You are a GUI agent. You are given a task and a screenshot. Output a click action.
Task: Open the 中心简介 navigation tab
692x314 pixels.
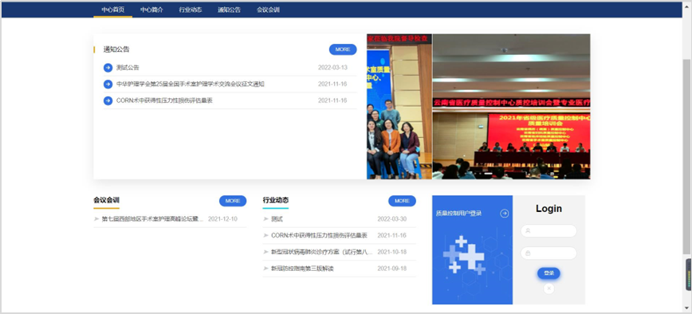pyautogui.click(x=151, y=10)
